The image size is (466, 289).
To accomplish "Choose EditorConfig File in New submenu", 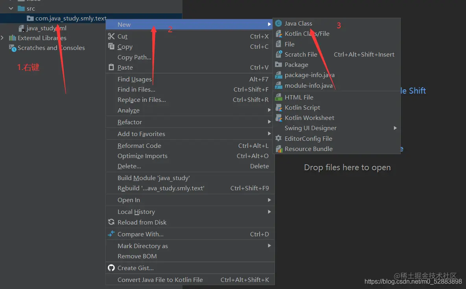I will click(x=337, y=138).
